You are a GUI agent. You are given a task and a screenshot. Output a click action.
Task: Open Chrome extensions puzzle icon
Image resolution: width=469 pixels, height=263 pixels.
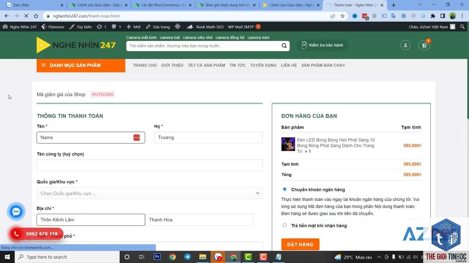click(x=433, y=16)
